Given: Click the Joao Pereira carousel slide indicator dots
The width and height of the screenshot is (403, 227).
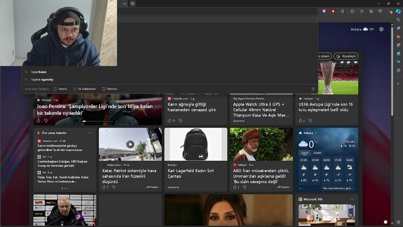Looking at the screenshot, I should (98, 121).
